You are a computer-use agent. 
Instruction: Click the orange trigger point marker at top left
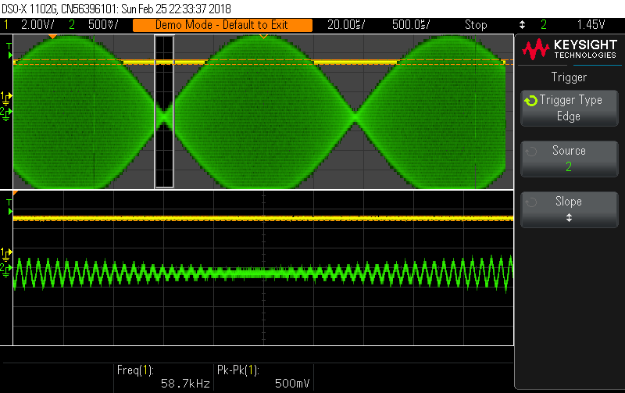point(52,37)
